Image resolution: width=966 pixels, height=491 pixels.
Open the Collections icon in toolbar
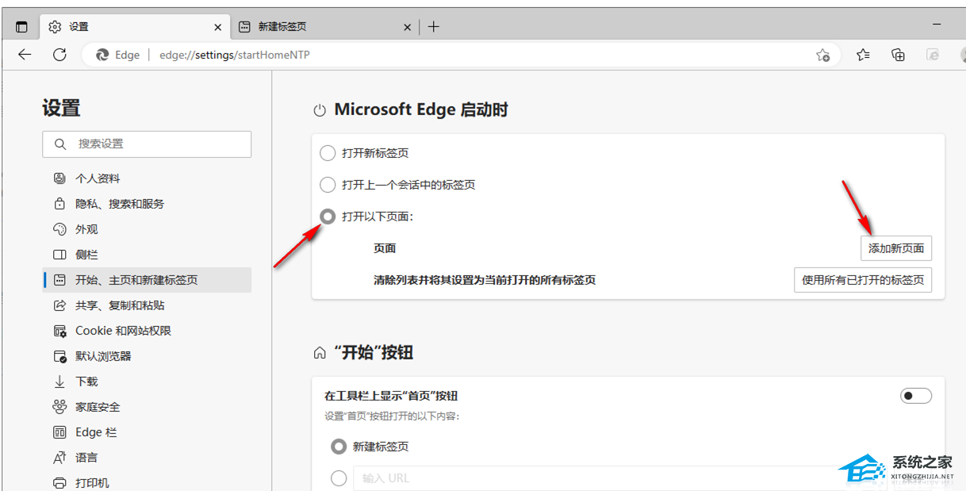click(x=898, y=55)
